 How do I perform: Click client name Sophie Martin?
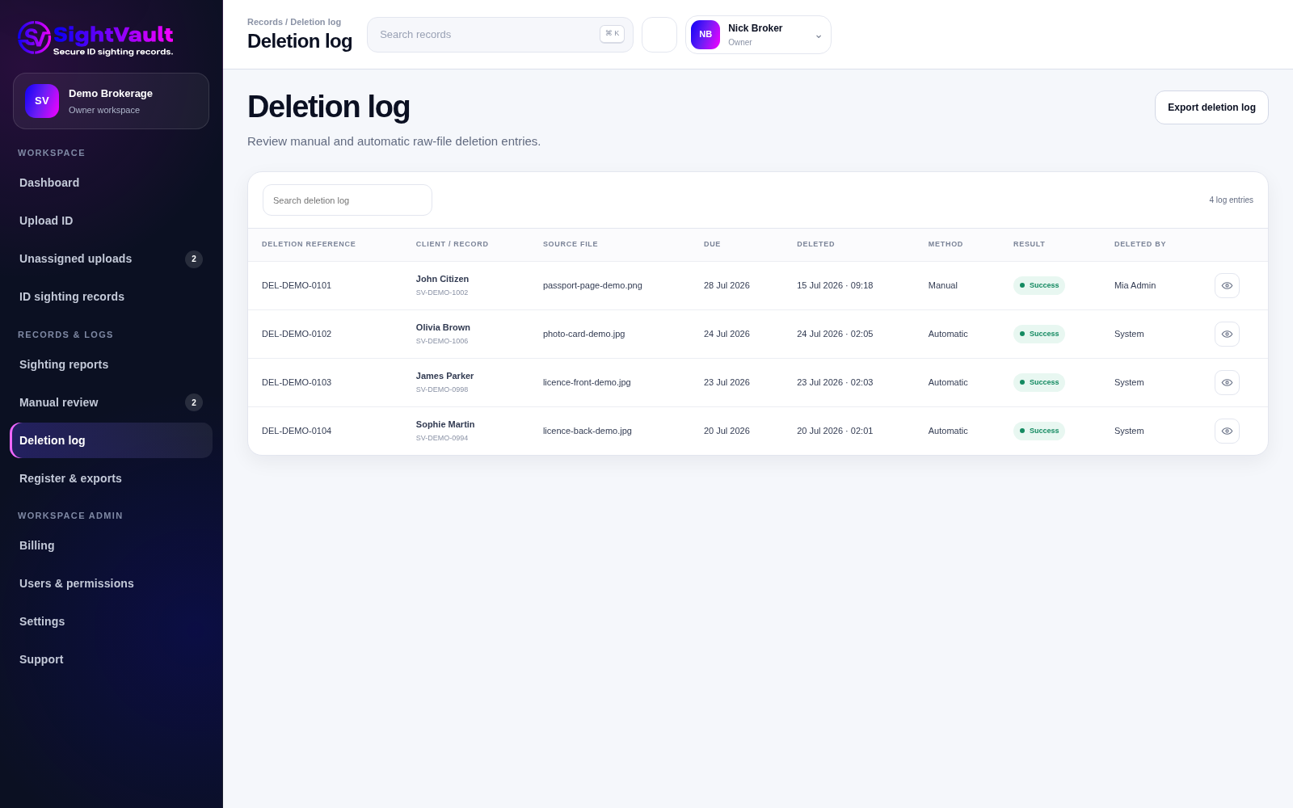click(x=445, y=424)
